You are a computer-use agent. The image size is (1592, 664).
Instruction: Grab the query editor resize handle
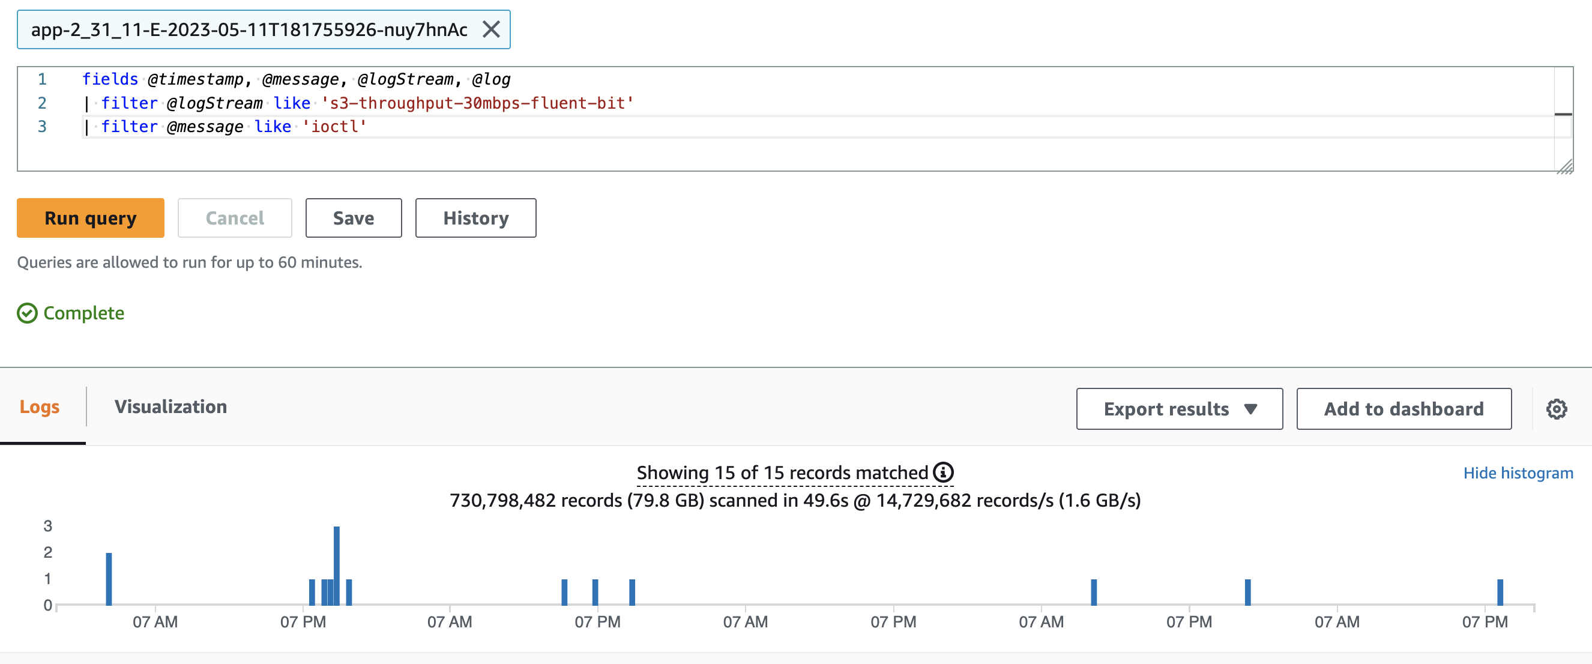(x=1564, y=166)
